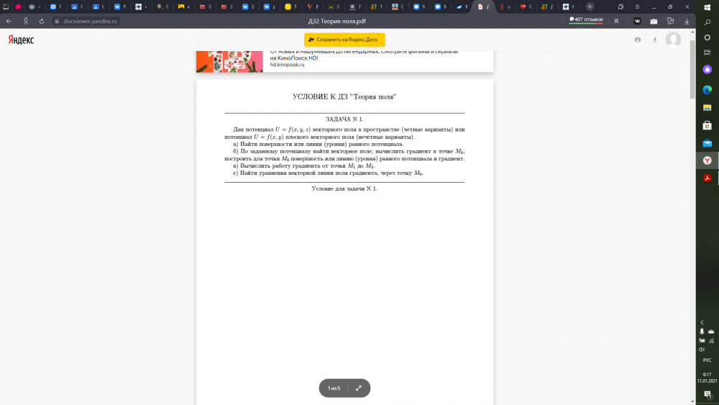
Task: Switch to the tab with the red heart icon
Action: point(526,7)
